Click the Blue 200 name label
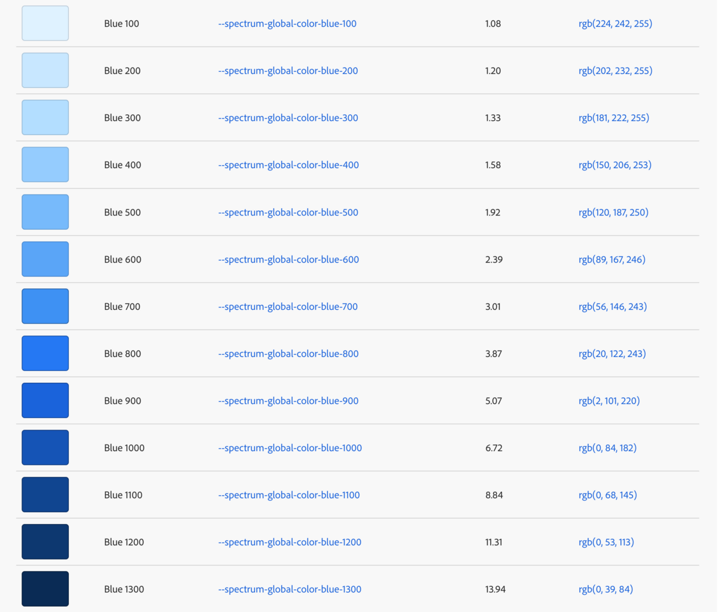The width and height of the screenshot is (718, 612). pos(122,71)
